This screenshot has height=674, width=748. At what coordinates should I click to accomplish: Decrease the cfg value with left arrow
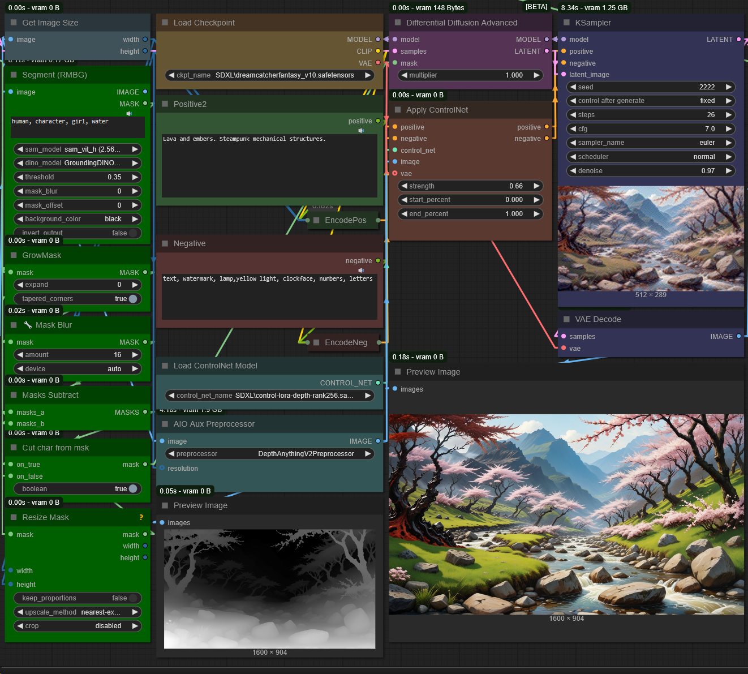point(573,129)
